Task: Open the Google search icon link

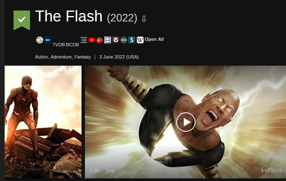Action: click(40, 40)
